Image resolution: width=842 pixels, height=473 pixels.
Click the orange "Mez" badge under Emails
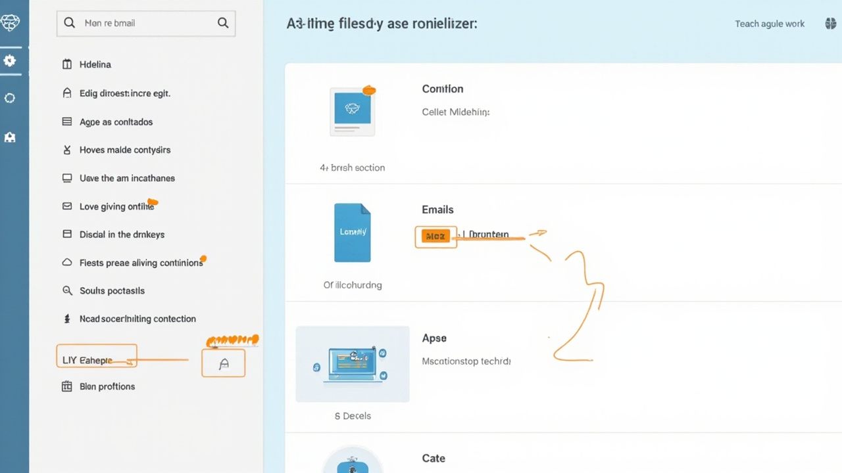[x=435, y=236]
